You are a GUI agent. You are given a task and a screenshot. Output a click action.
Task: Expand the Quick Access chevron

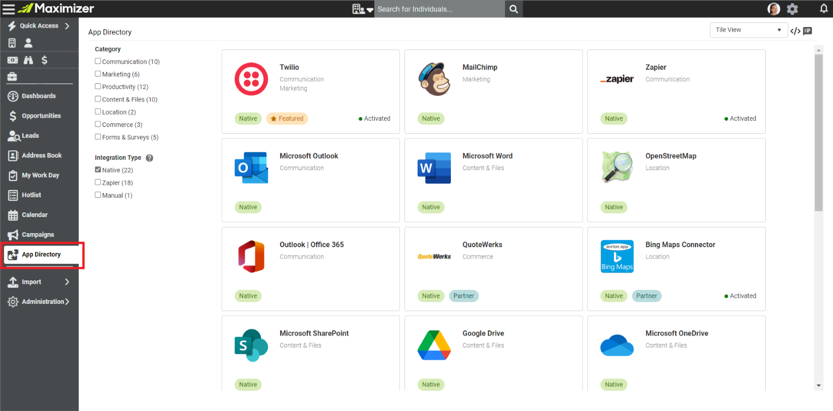click(67, 25)
